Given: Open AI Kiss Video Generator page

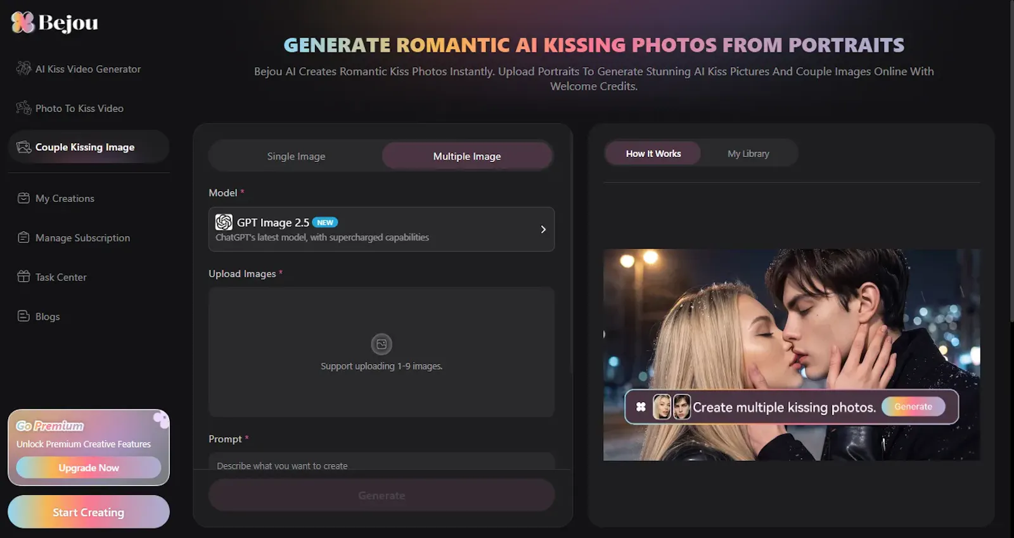Looking at the screenshot, I should [88, 69].
